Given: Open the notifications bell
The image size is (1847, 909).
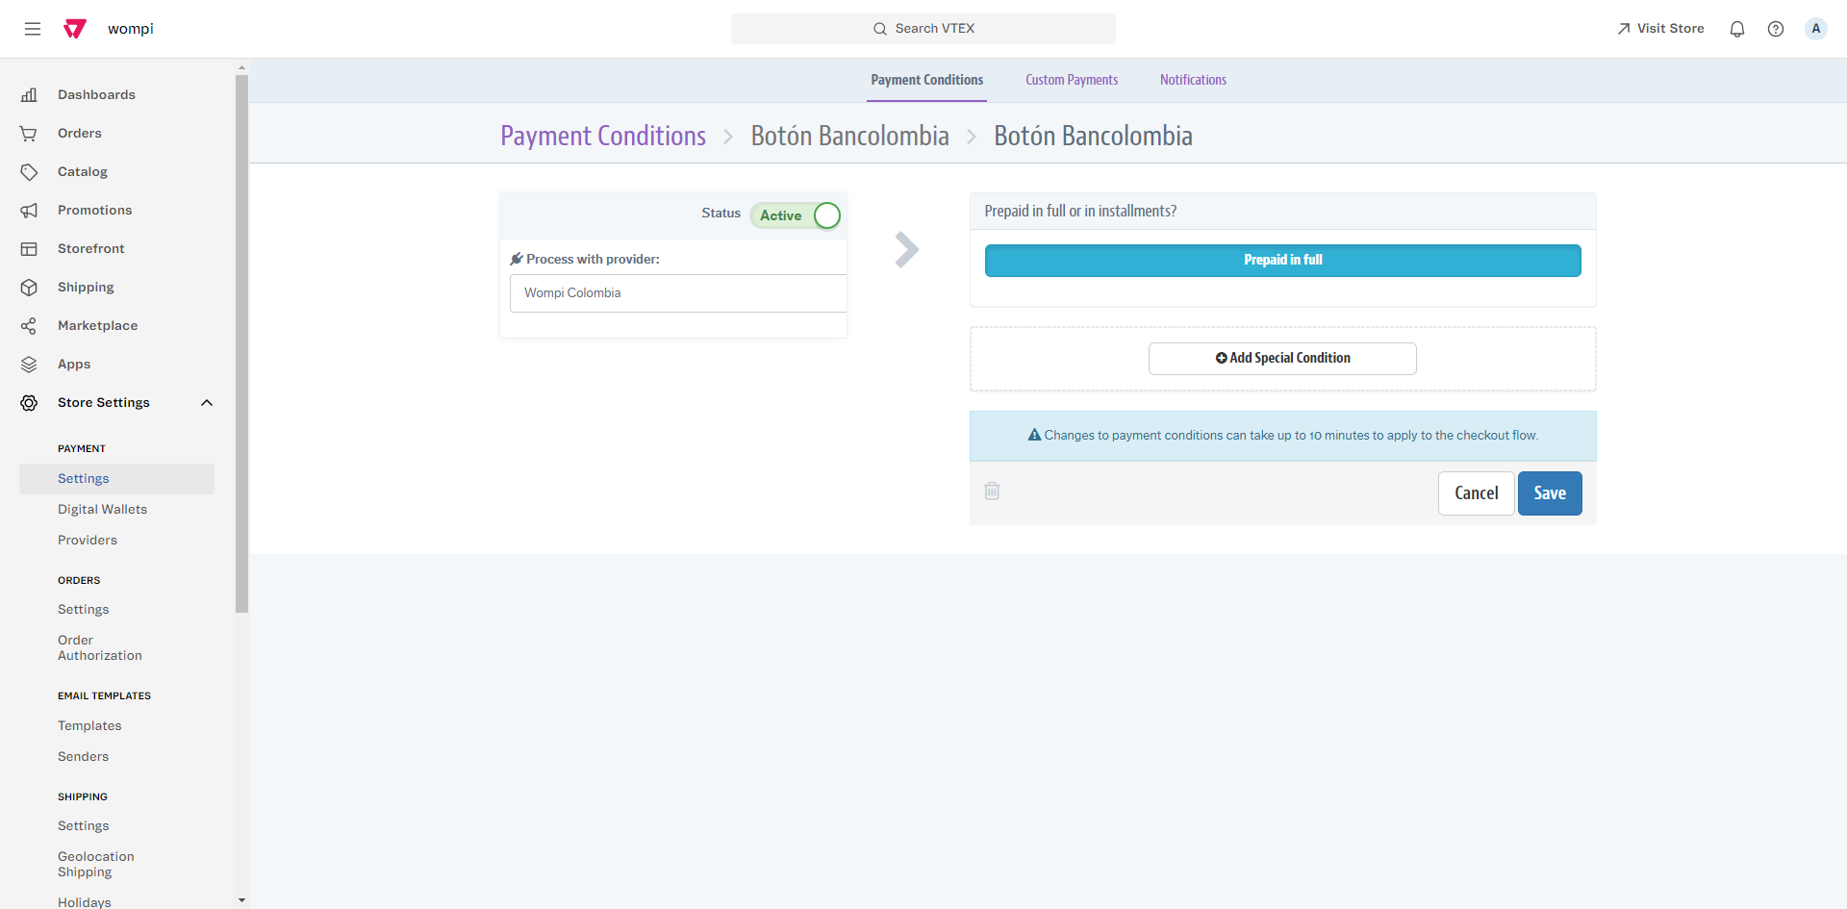Looking at the screenshot, I should [x=1736, y=29].
